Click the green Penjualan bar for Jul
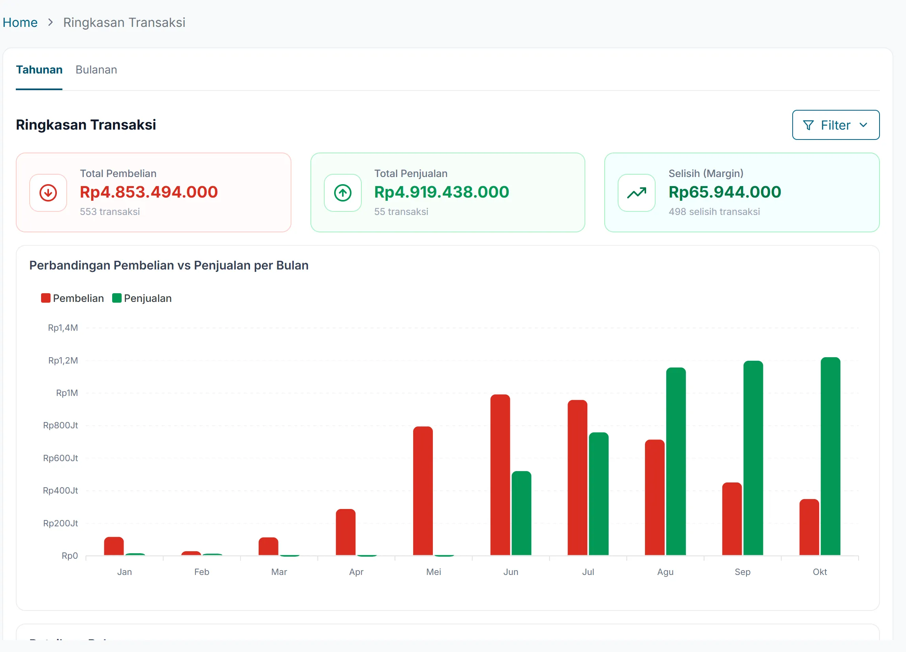The width and height of the screenshot is (906, 652). (x=599, y=494)
